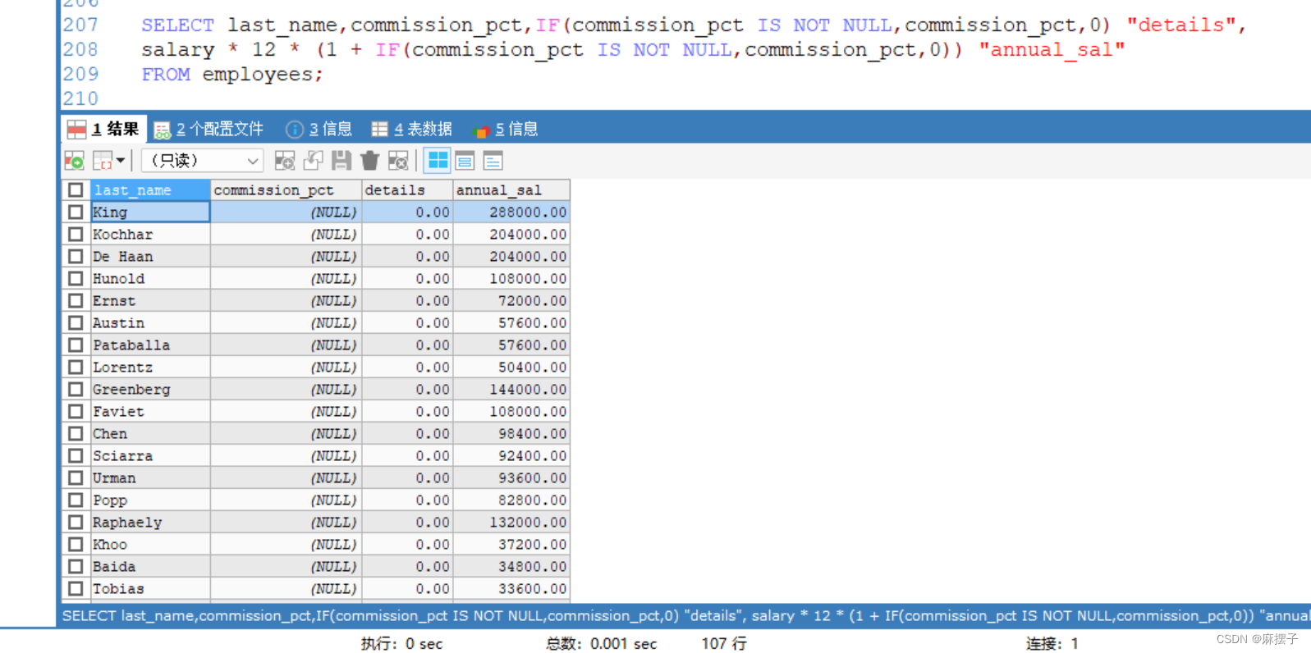
Task: Open the 5 信息 tab
Action: pyautogui.click(x=506, y=129)
